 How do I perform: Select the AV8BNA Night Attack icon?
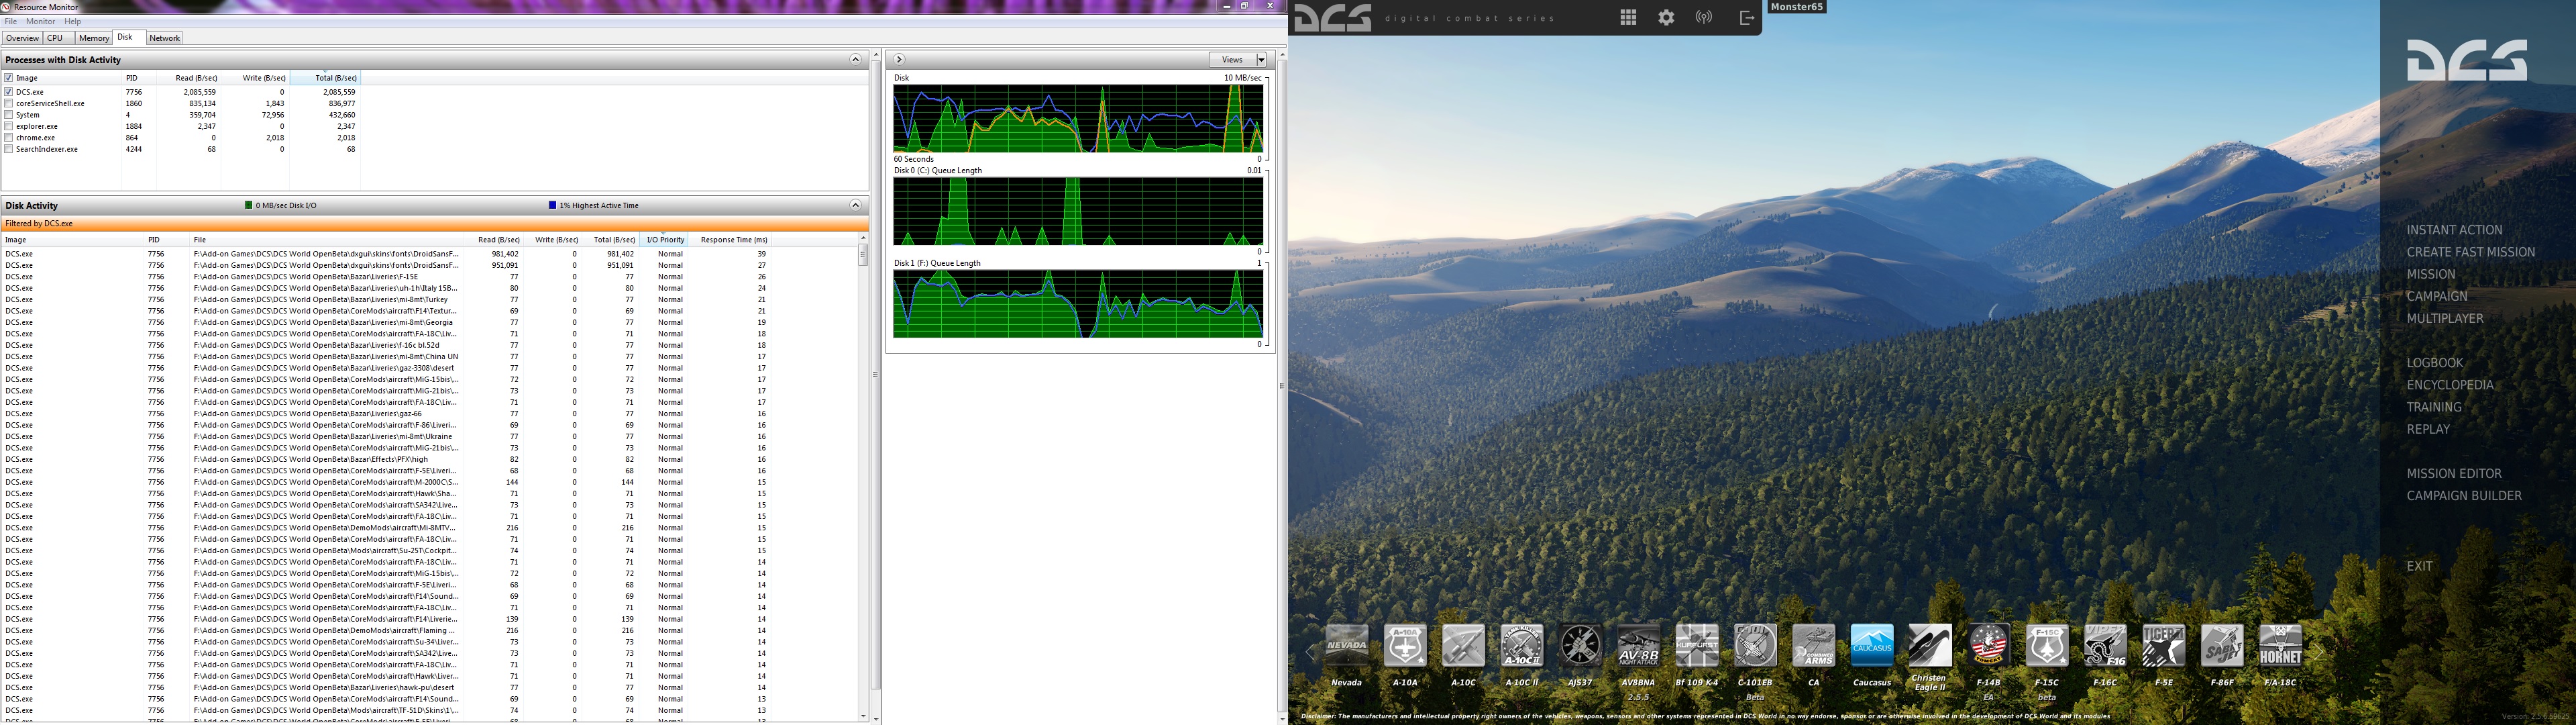click(1638, 646)
